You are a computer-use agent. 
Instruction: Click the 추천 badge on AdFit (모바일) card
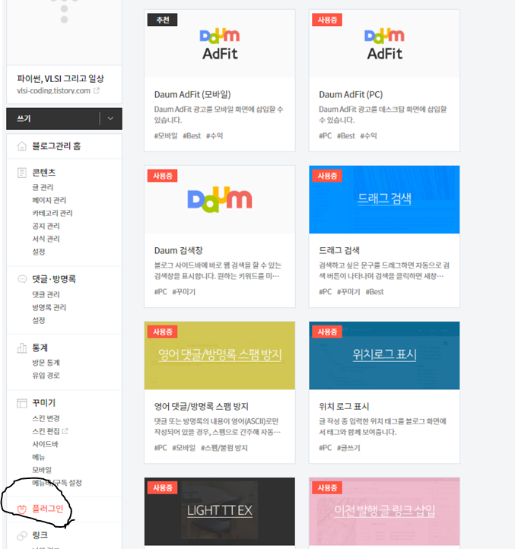click(163, 20)
